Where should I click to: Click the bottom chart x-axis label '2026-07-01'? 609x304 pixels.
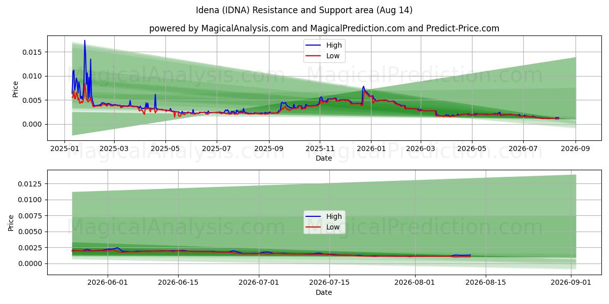click(259, 283)
